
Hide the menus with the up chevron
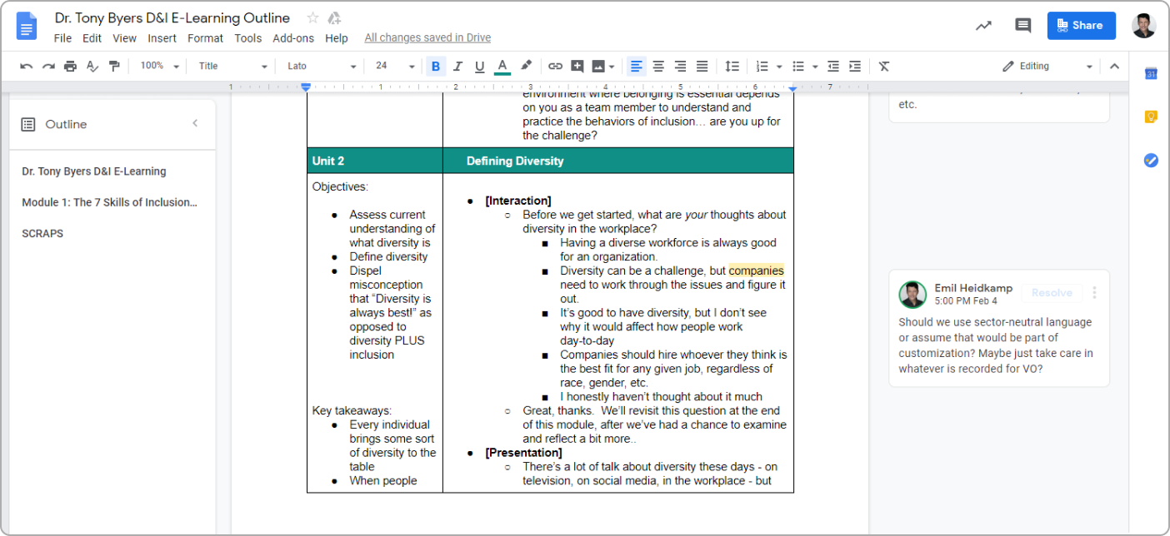coord(1114,67)
